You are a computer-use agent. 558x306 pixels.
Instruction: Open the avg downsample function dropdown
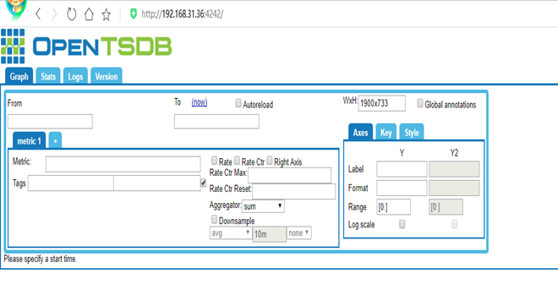(x=230, y=233)
